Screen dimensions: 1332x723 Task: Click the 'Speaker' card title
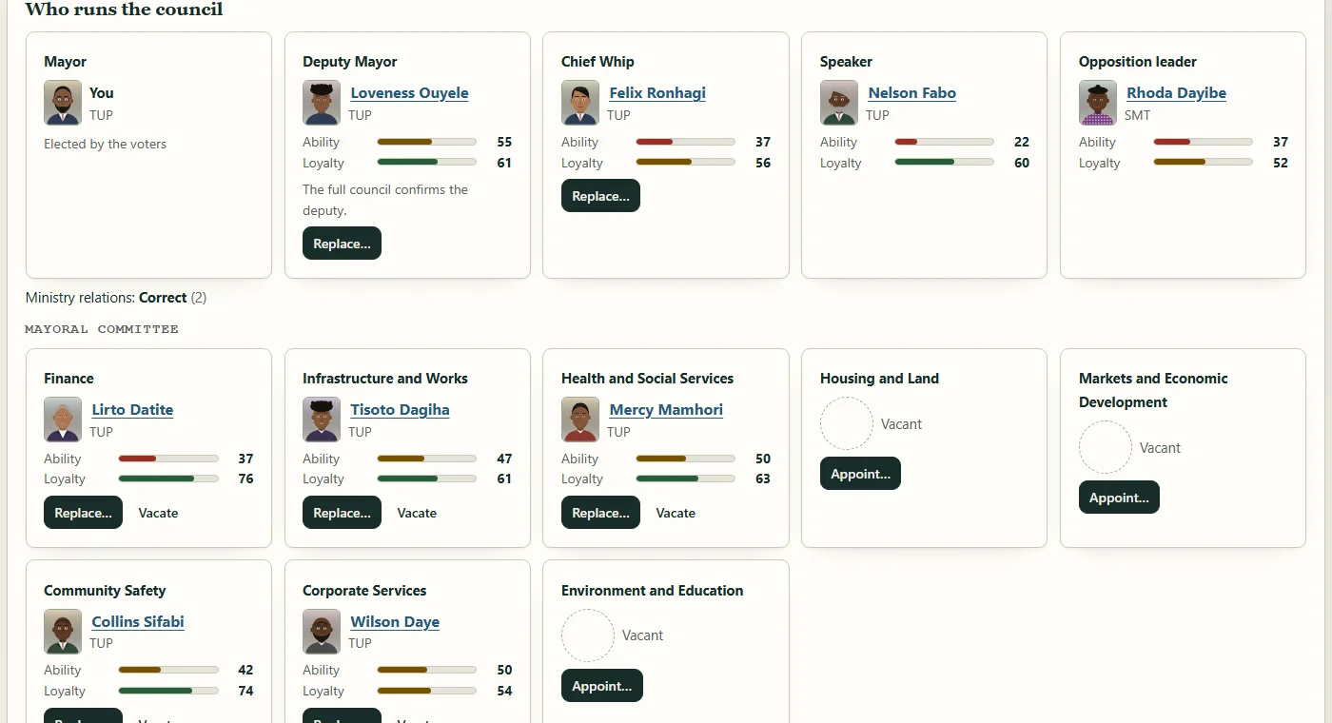click(x=846, y=62)
